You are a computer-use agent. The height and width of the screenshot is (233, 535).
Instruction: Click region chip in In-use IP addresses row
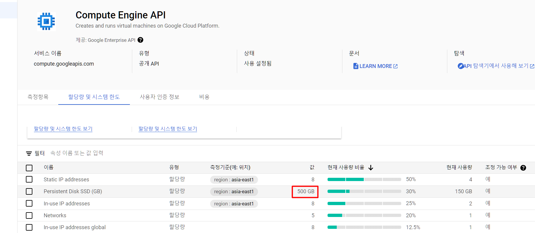(234, 204)
